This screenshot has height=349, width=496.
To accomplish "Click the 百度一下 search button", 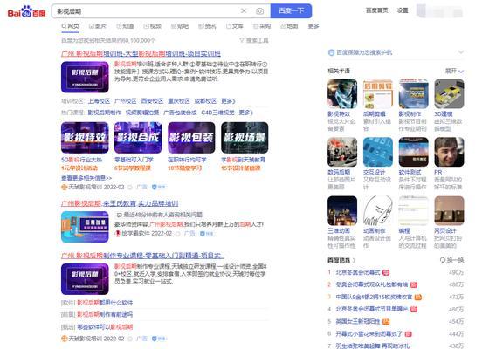I will point(291,11).
